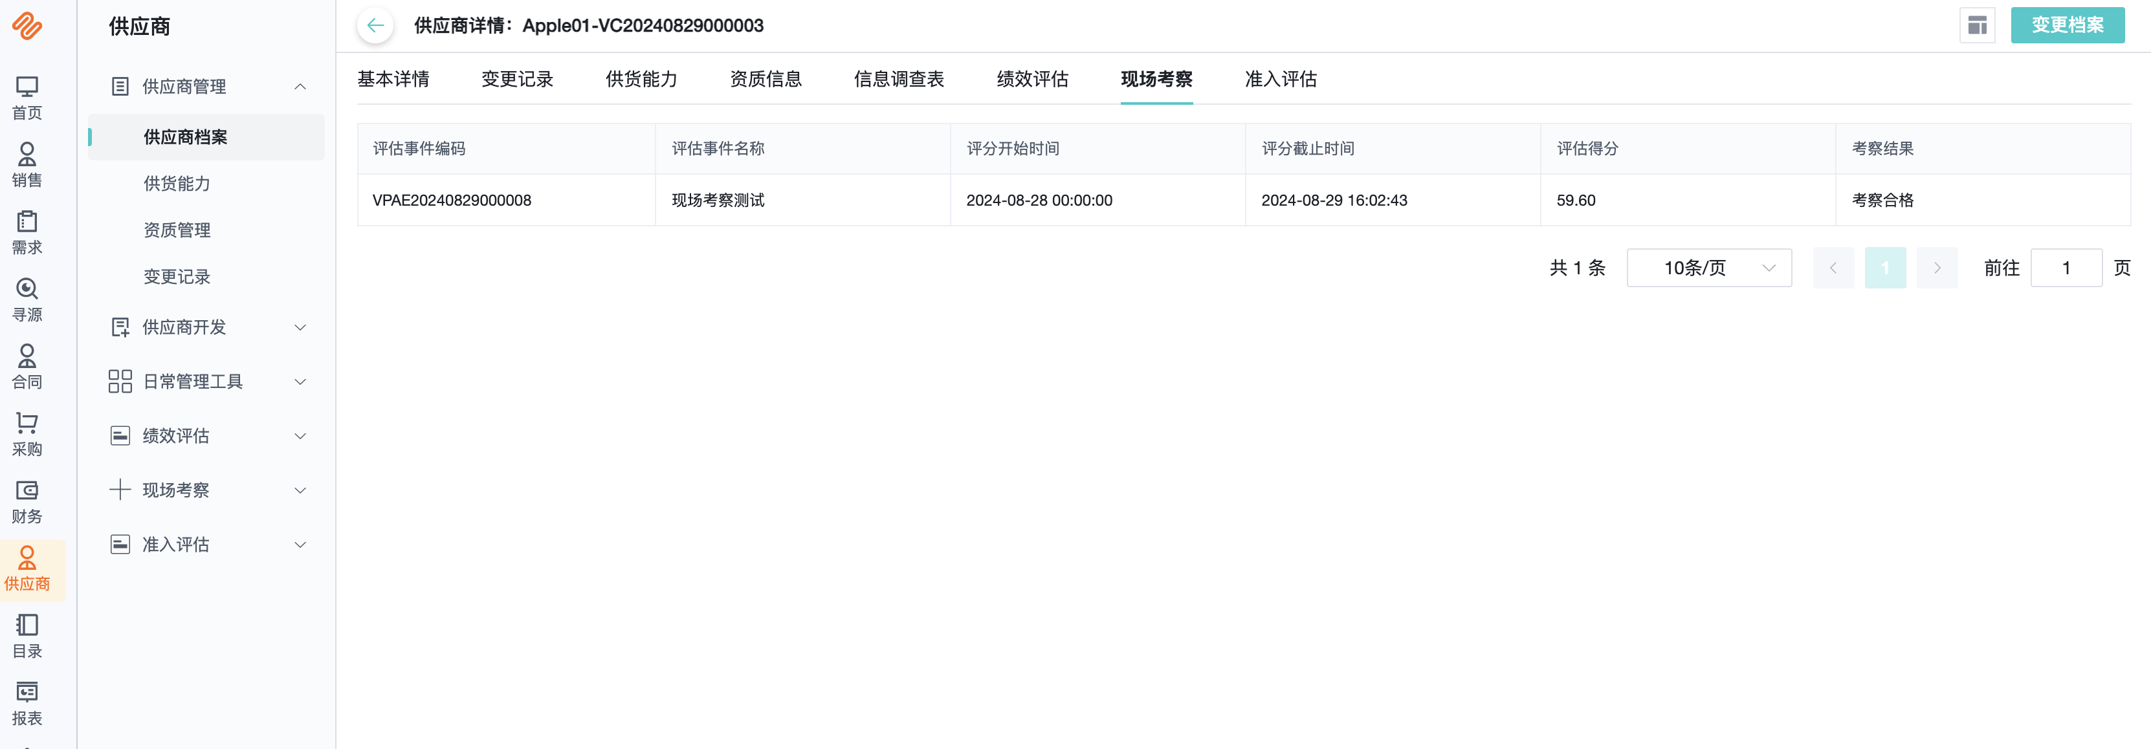This screenshot has width=2151, height=749.
Task: Go to the next page arrow
Action: pos(1937,268)
